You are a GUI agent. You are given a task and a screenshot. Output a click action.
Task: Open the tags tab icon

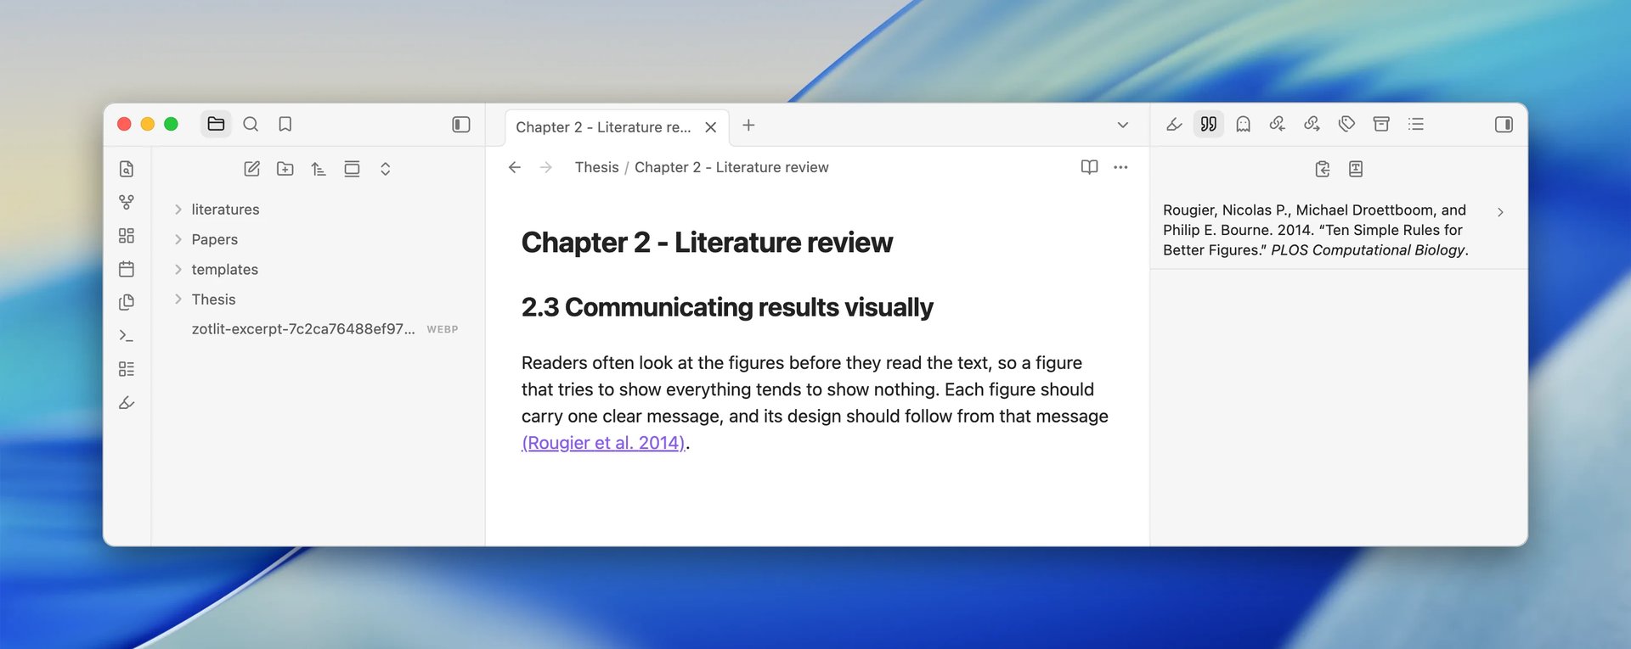point(1346,124)
